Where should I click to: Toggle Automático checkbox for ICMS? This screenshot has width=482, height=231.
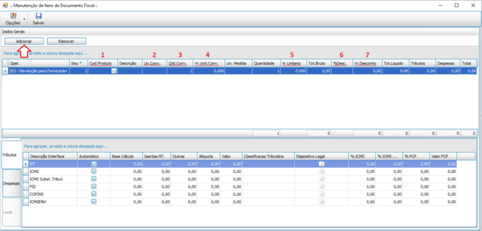click(x=94, y=171)
